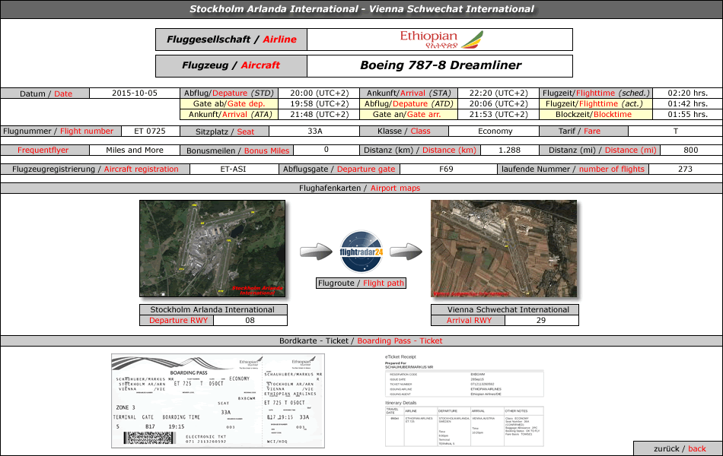This screenshot has width=723, height=456.
Task: Click the distance value 1.288 km
Action: tap(509, 150)
